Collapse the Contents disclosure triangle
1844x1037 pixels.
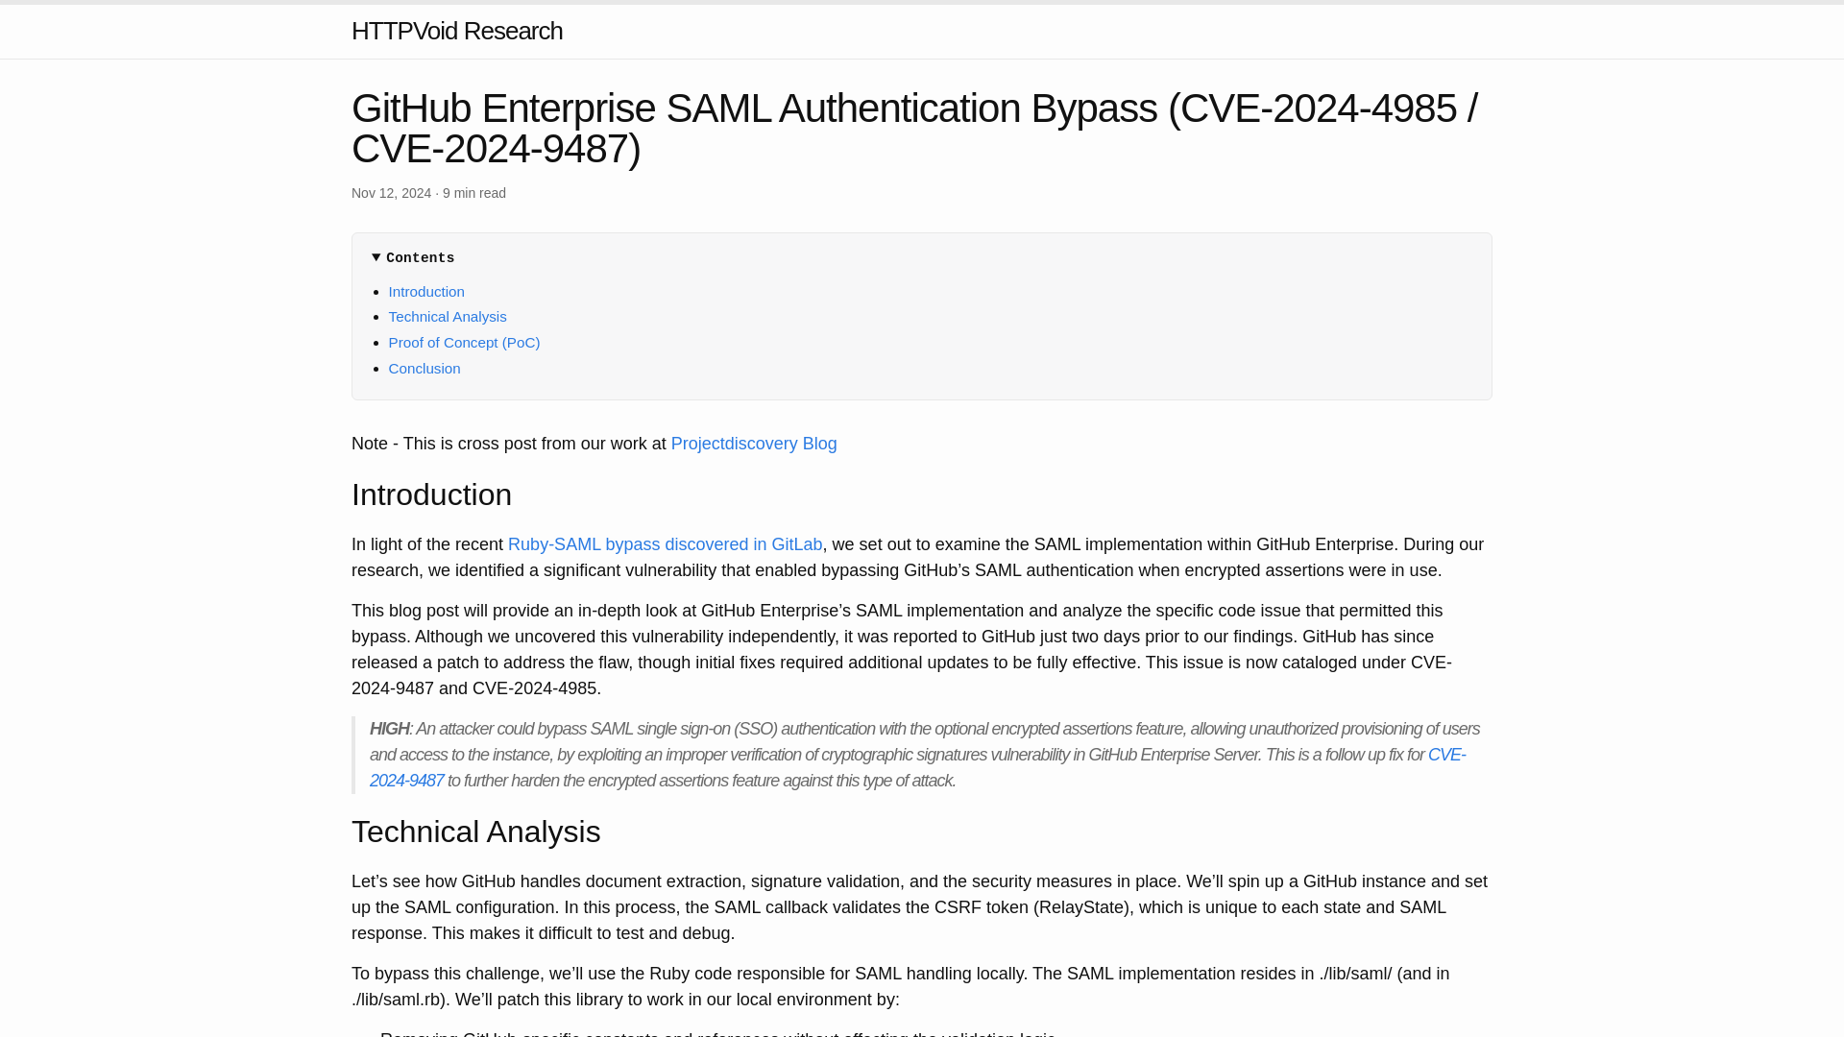click(376, 257)
